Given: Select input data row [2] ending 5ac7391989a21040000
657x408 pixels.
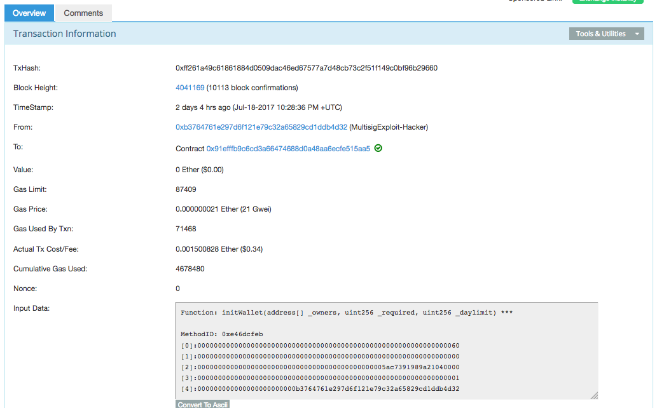Looking at the screenshot, I should [x=320, y=367].
